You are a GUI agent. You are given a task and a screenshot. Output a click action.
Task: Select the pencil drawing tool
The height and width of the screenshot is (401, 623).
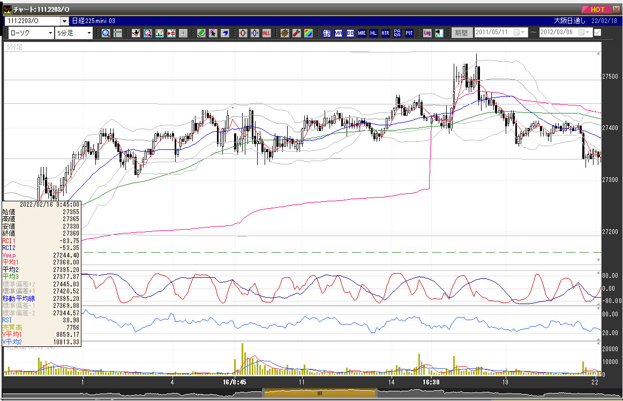tap(201, 33)
